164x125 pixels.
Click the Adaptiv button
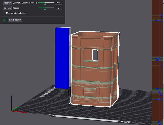(x=7, y=3)
